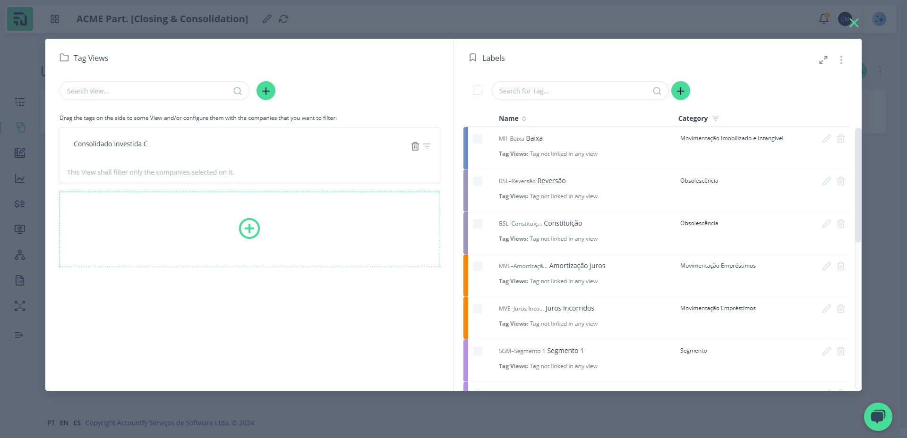907x438 pixels.
Task: Delete the Amortização Juros label
Action: tap(841, 266)
